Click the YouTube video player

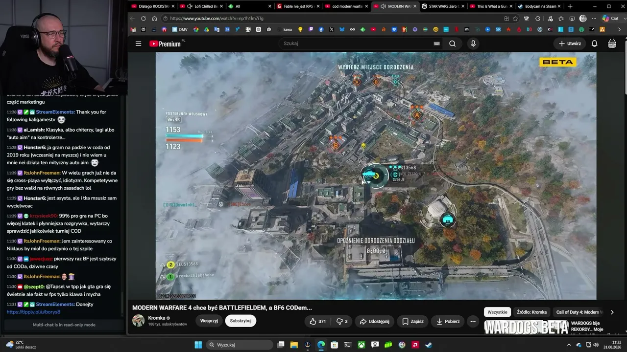(376, 176)
